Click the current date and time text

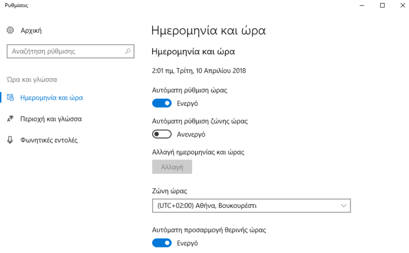click(199, 71)
